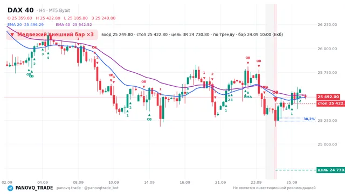Click the "02.09" date axis label
345x194 pixels.
click(x=7, y=182)
